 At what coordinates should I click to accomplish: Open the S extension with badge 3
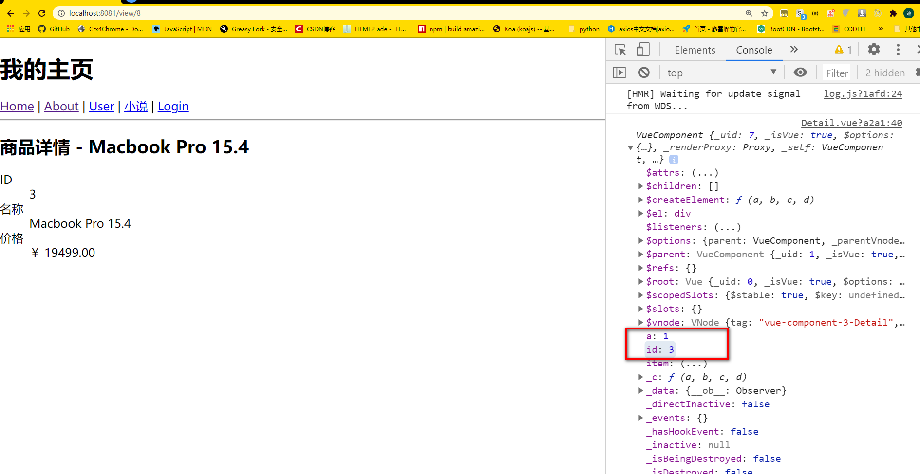(800, 14)
